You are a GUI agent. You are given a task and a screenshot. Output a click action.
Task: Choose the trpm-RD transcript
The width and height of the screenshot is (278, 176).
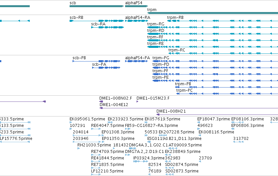(213, 34)
